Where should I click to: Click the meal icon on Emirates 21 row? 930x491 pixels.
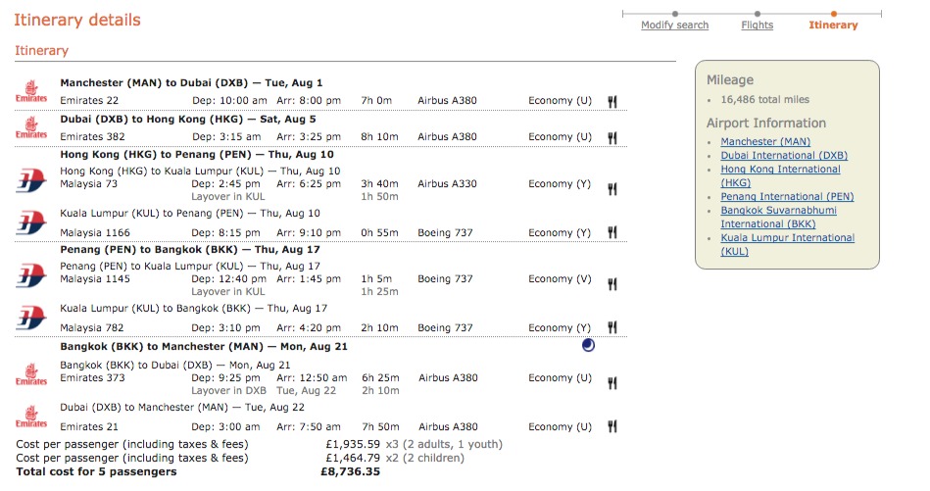[612, 425]
